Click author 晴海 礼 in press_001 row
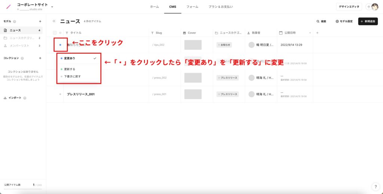The height and width of the screenshot is (194, 383). tap(261, 94)
